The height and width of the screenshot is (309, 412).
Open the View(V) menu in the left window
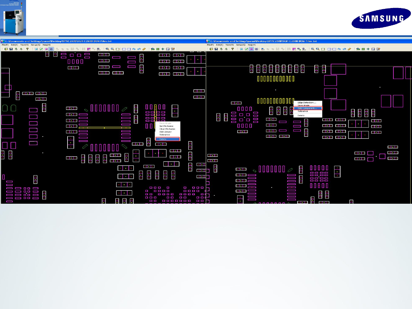pos(24,45)
